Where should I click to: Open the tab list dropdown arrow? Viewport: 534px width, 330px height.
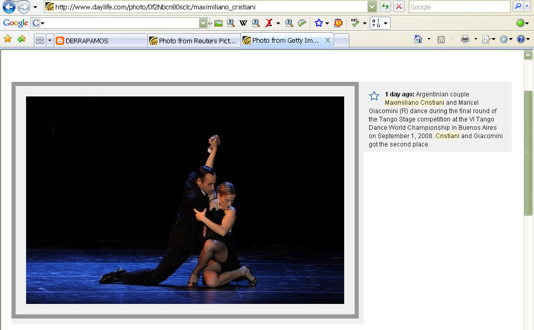point(50,41)
